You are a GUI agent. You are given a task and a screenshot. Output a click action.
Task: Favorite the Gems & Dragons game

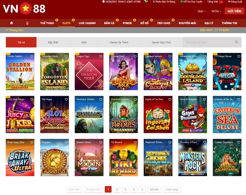pyautogui.click(x=204, y=99)
